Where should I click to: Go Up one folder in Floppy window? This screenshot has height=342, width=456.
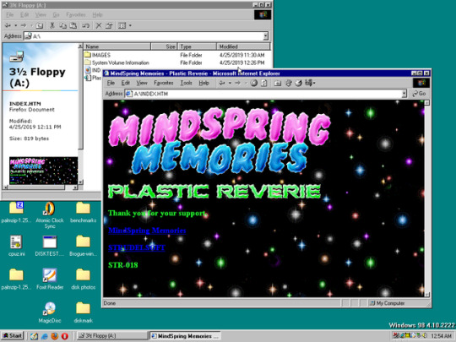pyautogui.click(x=39, y=25)
